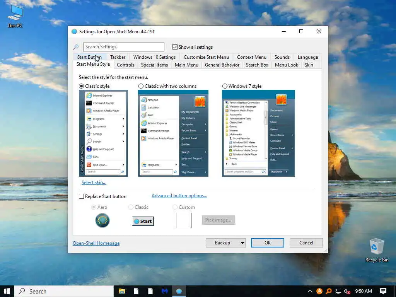
Task: Select the Start Menu Style tab
Action: coord(93,64)
